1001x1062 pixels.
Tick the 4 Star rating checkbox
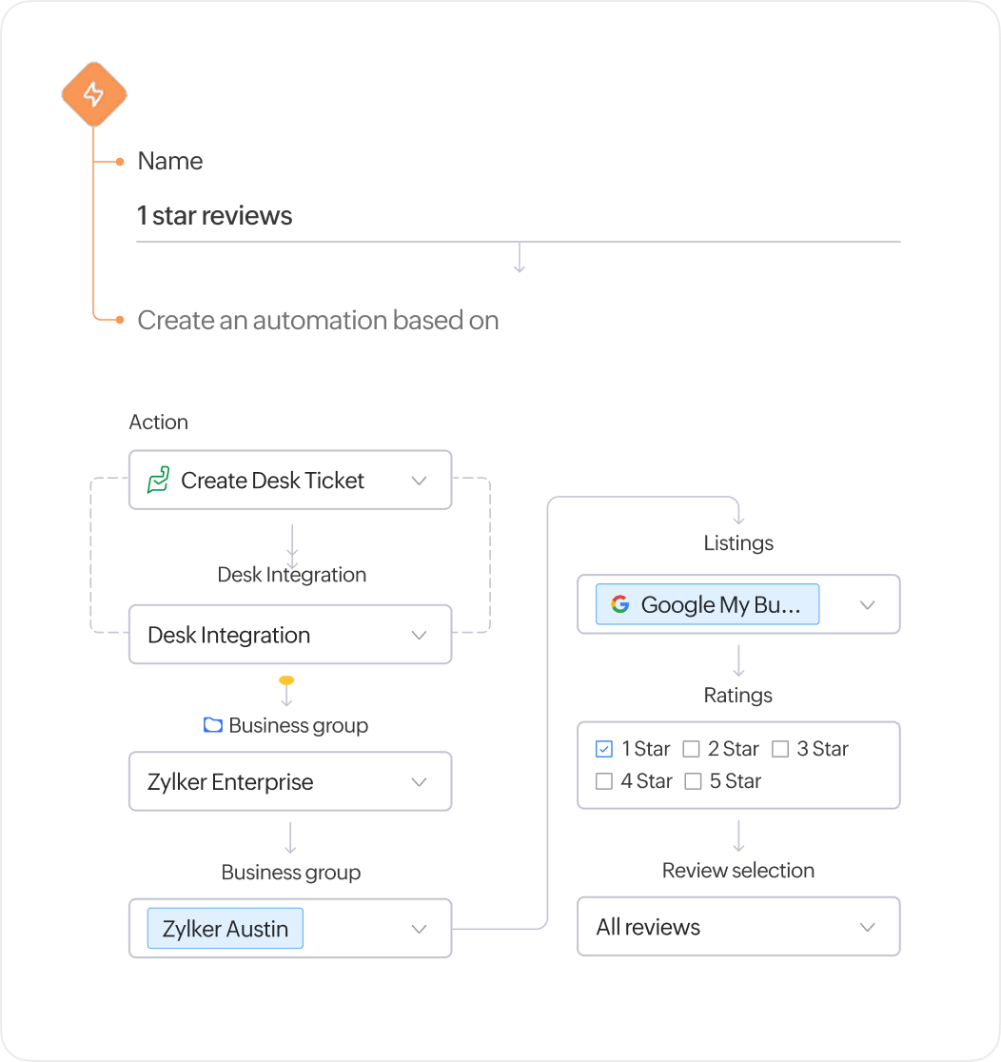point(604,781)
